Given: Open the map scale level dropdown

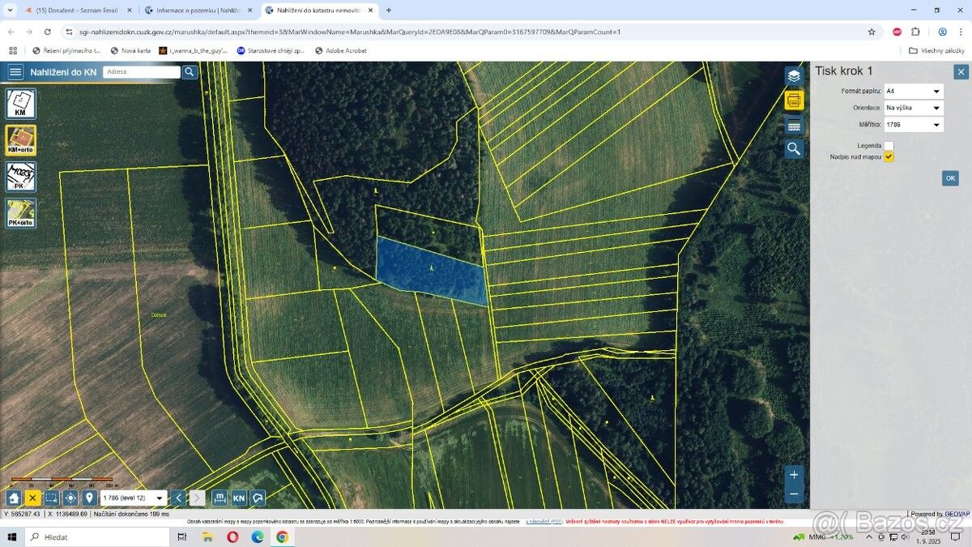Looking at the screenshot, I should [133, 498].
